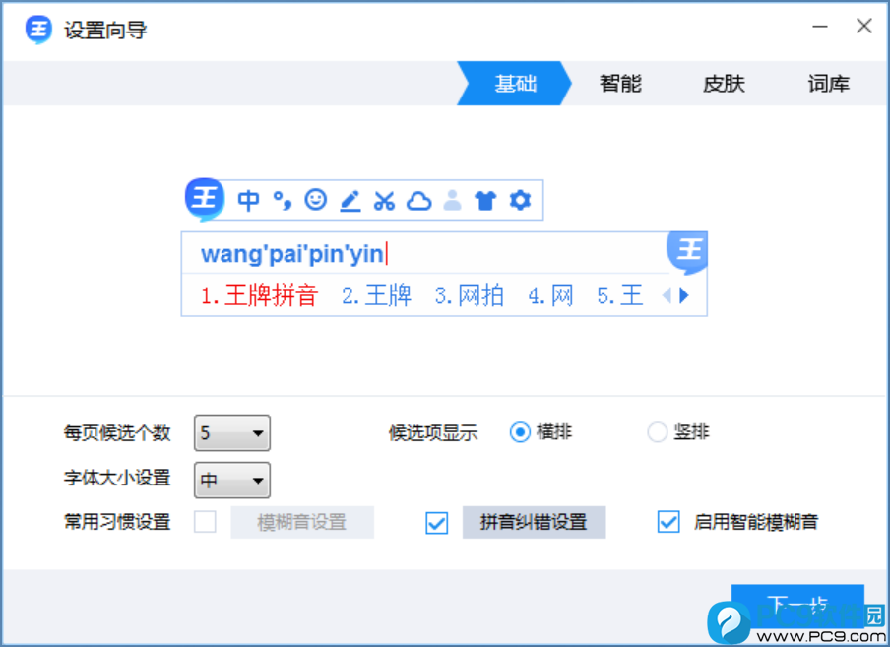Choose candidate 4. 网
890x647 pixels.
click(550, 295)
